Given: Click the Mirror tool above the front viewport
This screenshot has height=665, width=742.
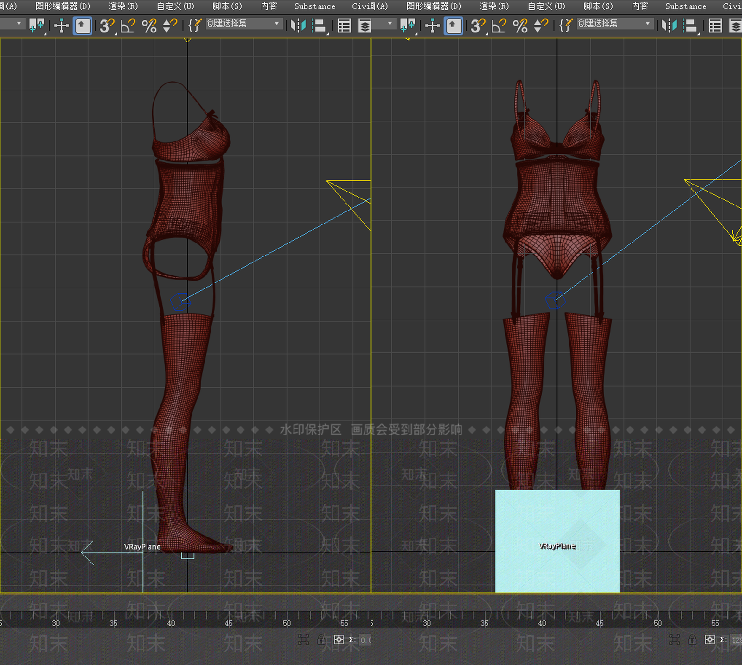Looking at the screenshot, I should 669,26.
